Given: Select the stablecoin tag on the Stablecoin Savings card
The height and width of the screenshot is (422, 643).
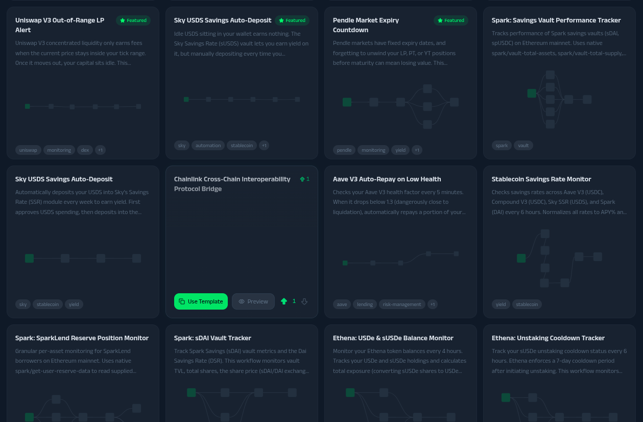Looking at the screenshot, I should pyautogui.click(x=527, y=304).
